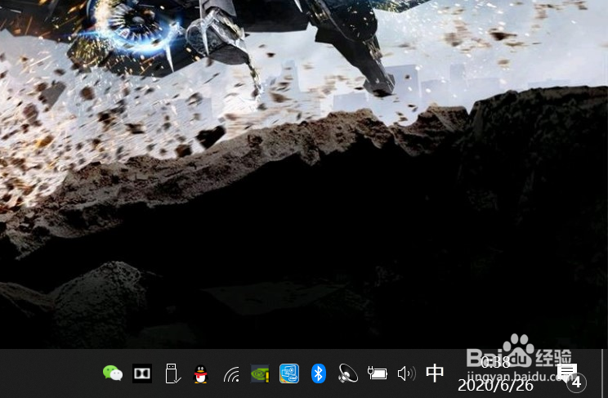
Task: Open the Bluetooth devices tray icon
Action: (x=319, y=373)
